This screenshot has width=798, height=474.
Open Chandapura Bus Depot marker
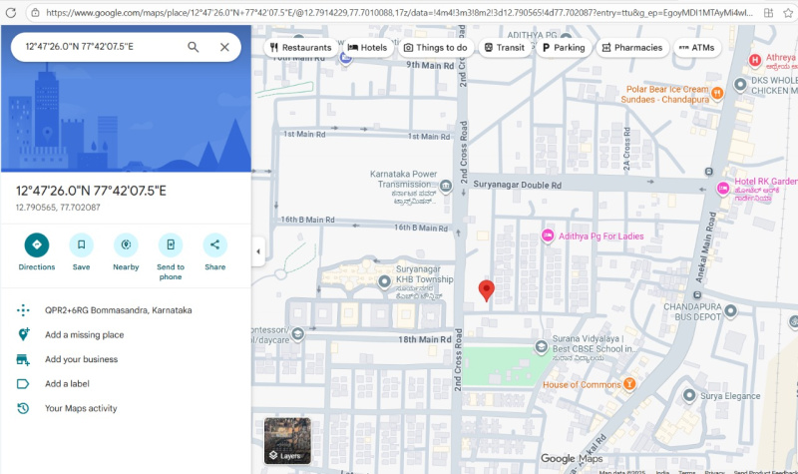731,310
